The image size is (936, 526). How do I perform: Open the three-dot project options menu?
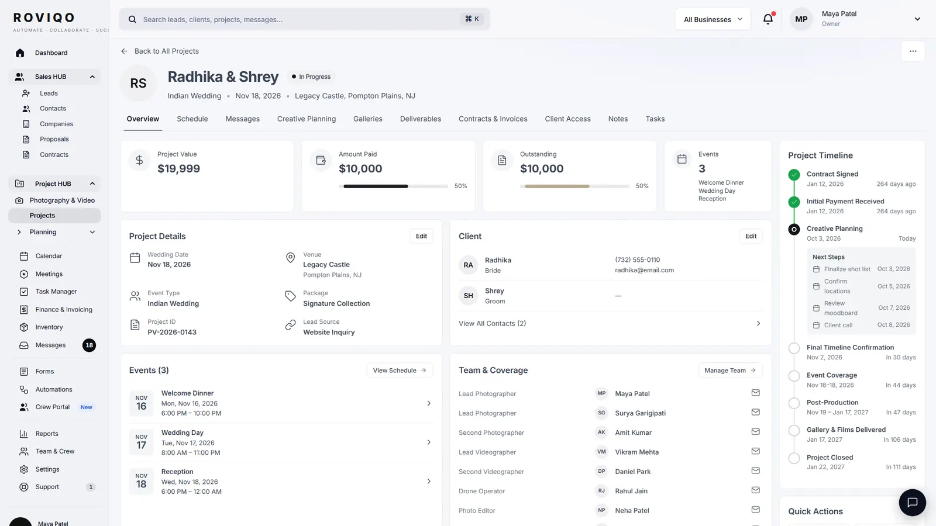click(913, 51)
